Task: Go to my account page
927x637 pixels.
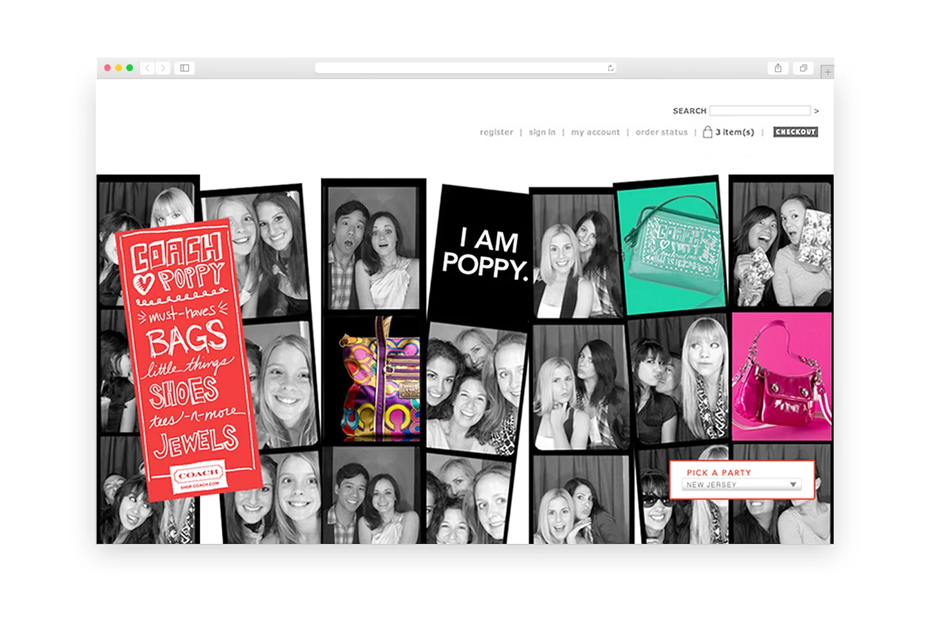Action: 595,132
